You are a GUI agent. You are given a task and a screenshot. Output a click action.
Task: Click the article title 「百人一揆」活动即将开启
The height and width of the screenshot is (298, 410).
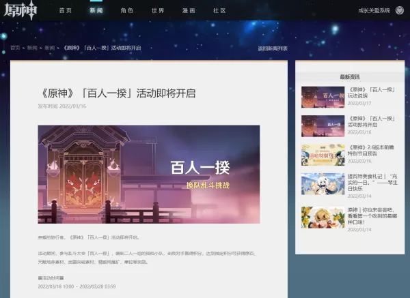pos(117,93)
